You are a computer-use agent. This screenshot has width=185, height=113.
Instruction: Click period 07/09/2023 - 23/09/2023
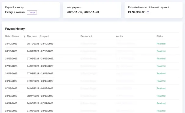coord(40,58)
